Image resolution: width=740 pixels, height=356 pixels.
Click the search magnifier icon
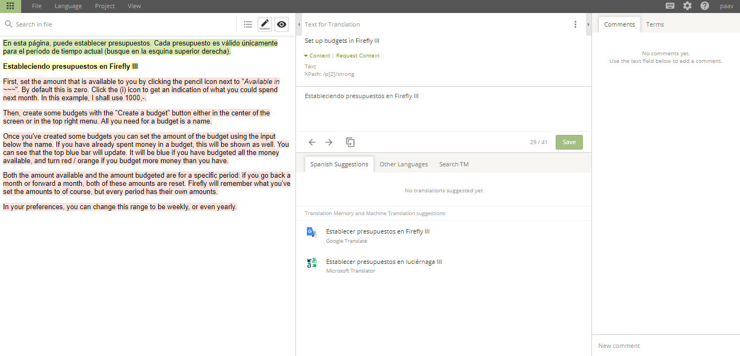[9, 24]
